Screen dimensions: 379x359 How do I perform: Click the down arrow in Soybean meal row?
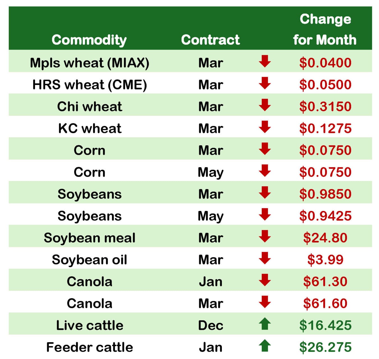[x=265, y=236]
